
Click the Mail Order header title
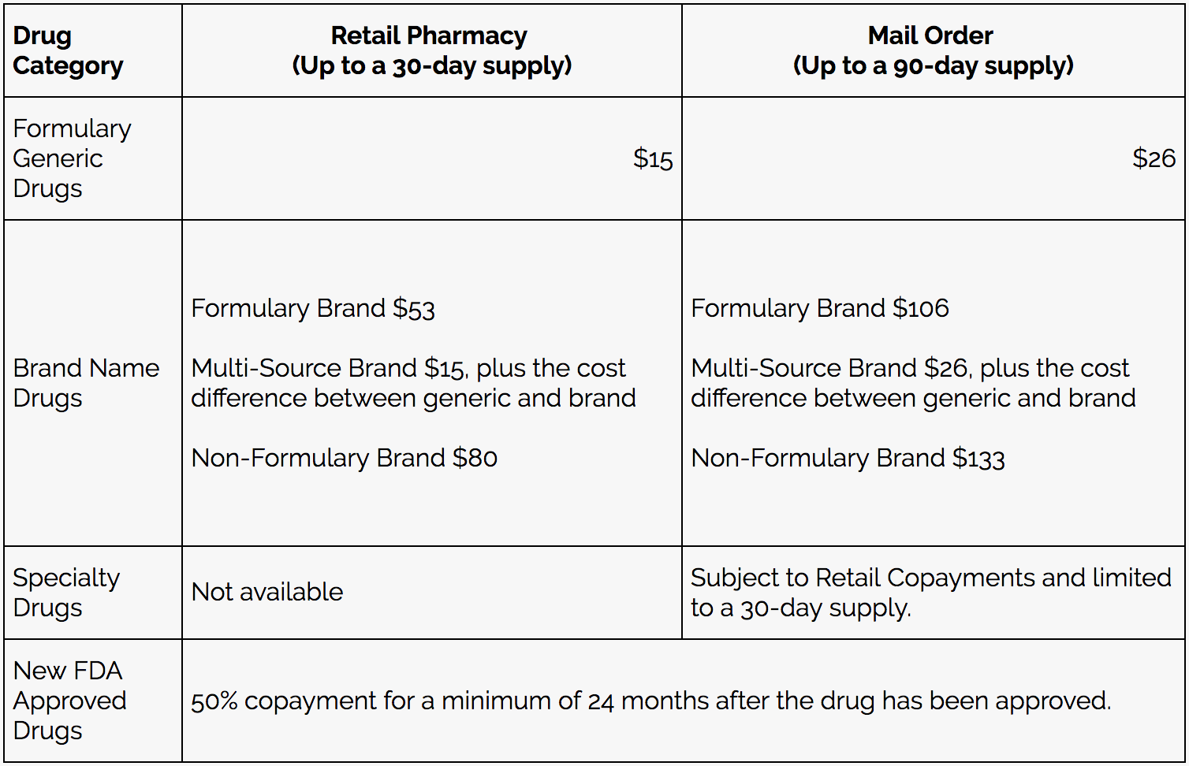point(930,35)
